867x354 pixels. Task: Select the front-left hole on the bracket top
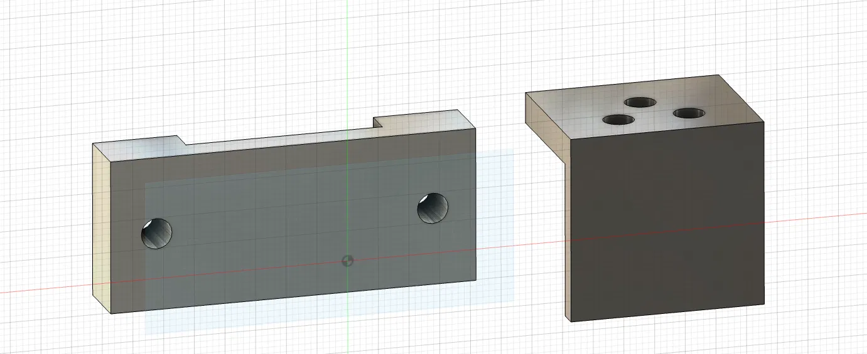point(620,119)
